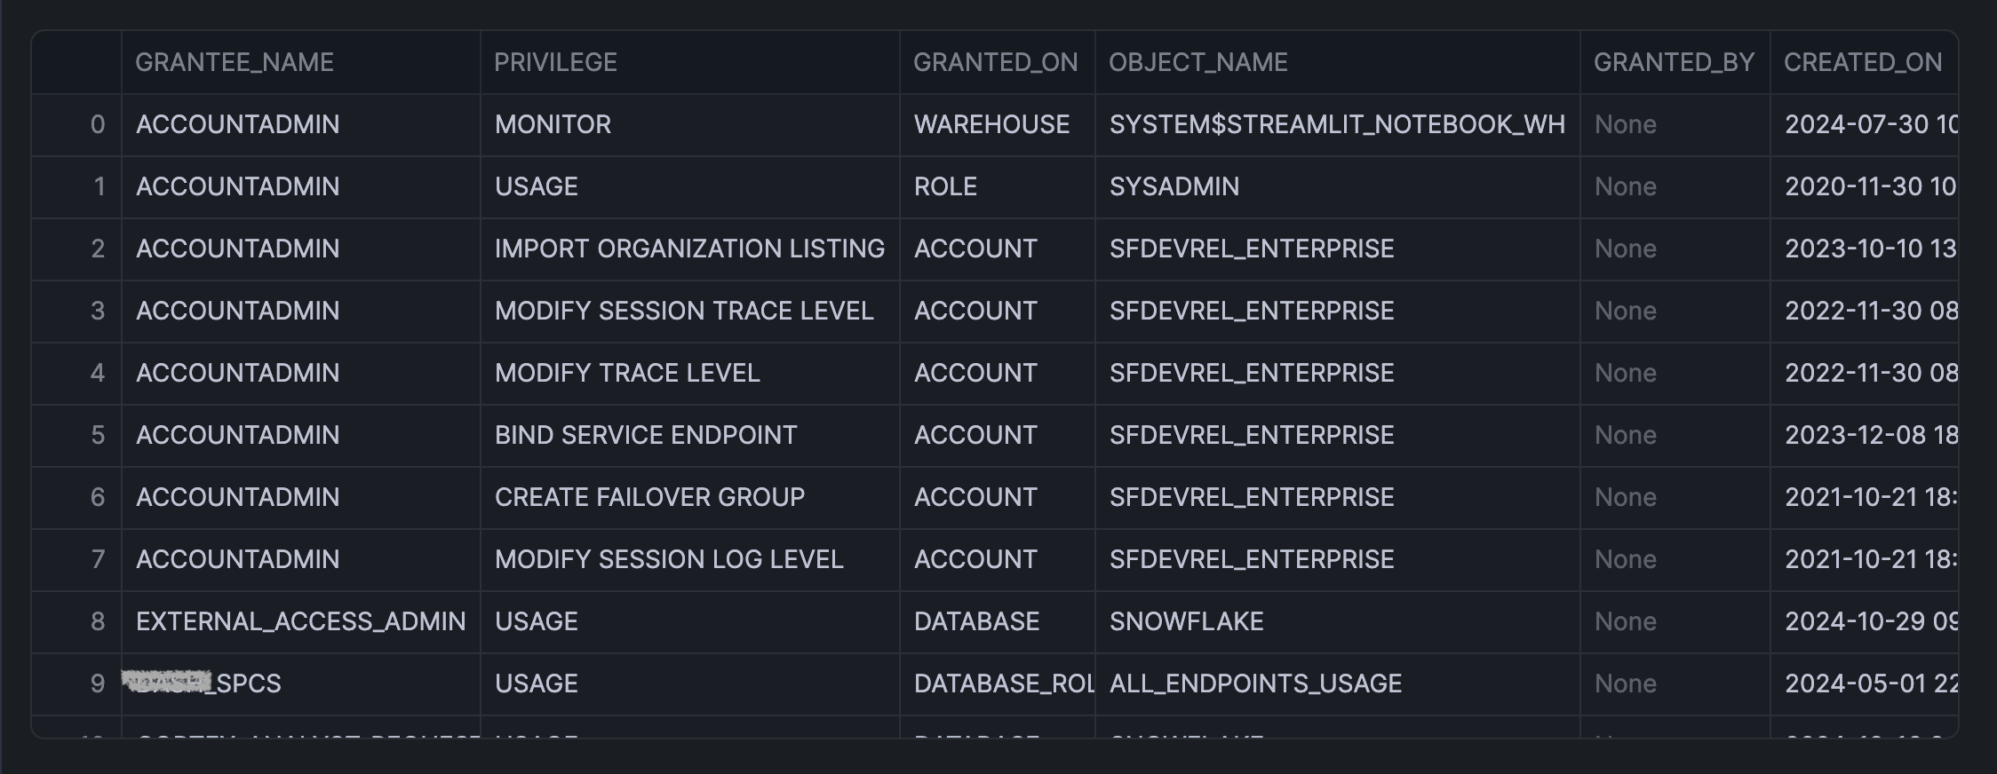Click the MODIFY SESSION TRACE LEVEL cell
1997x774 pixels.
click(x=684, y=311)
